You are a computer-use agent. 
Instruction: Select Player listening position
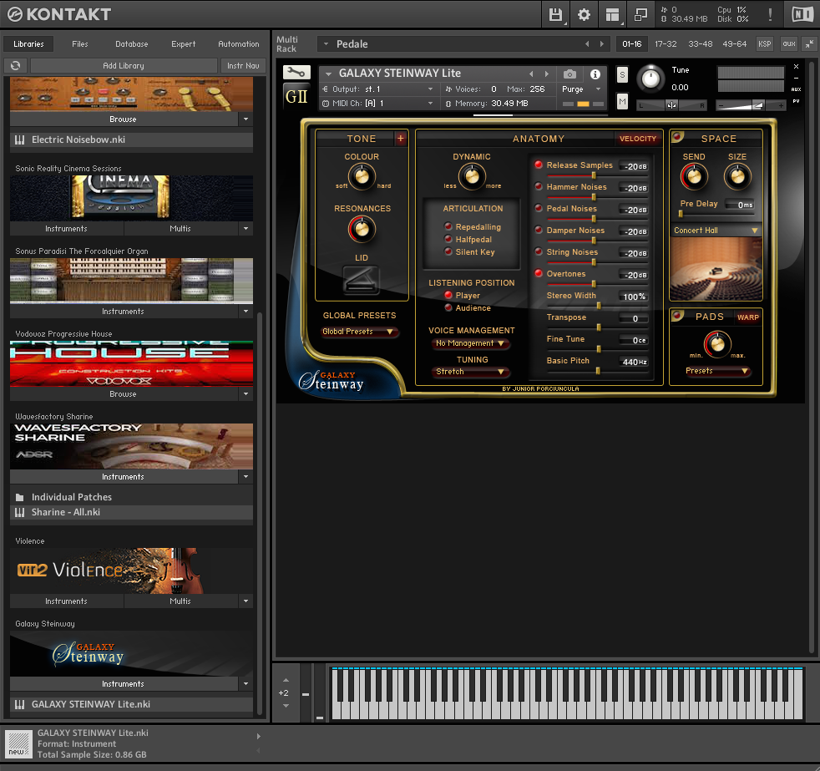coord(448,295)
